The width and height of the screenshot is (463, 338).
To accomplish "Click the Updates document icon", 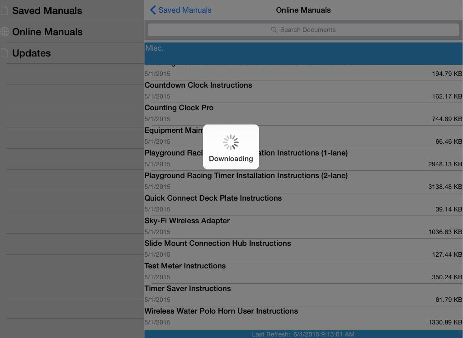I will tap(4, 53).
